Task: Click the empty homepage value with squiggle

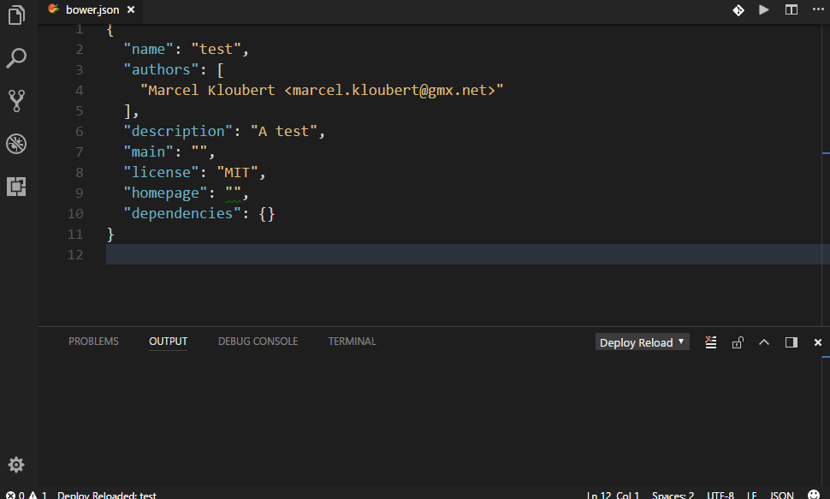Action: click(233, 193)
